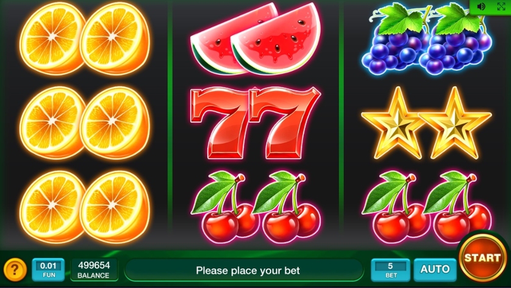Enable AUTO spin mode
Screen dimensions: 511x288
[x=435, y=270]
